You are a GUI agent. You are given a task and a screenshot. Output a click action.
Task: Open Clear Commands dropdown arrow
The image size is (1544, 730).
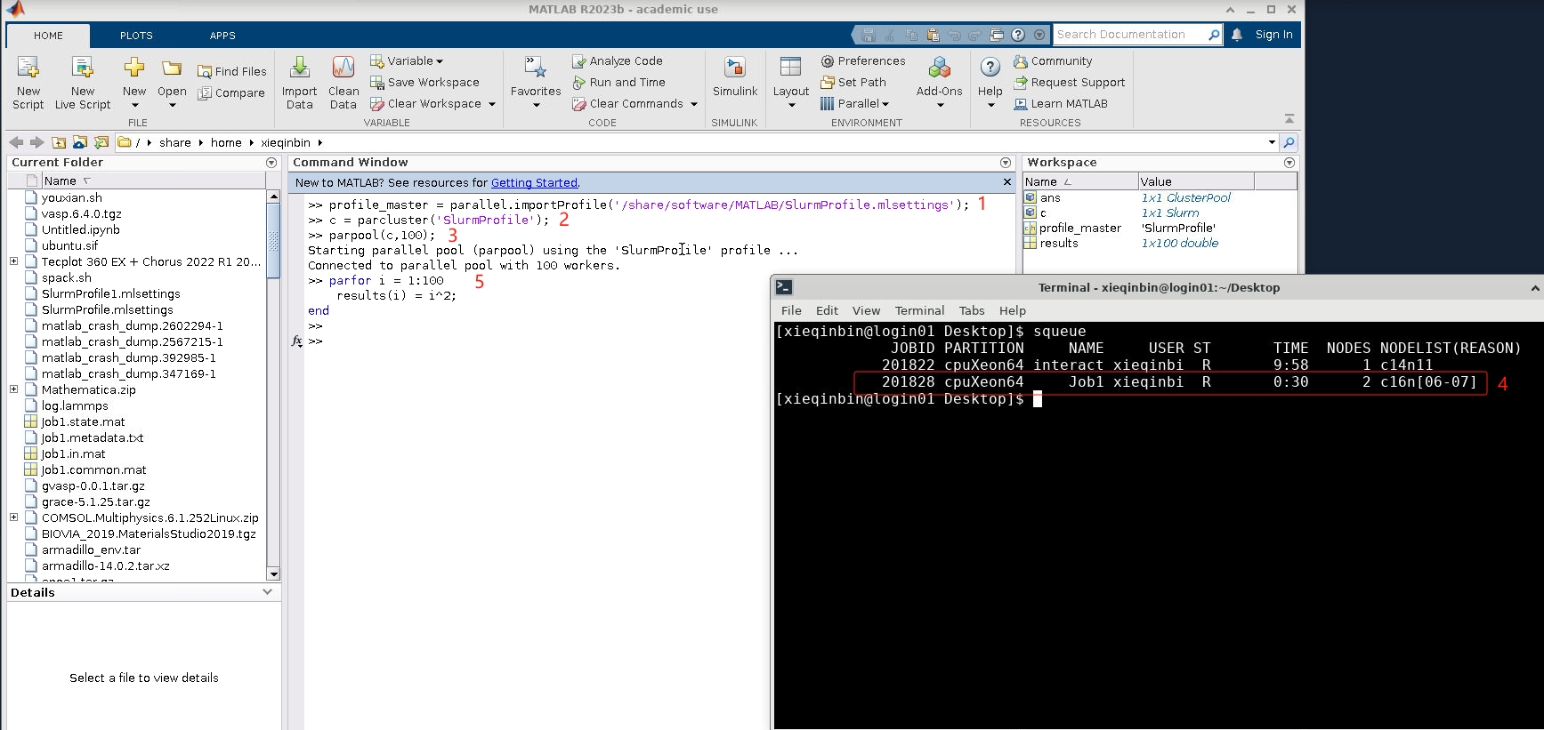[694, 104]
